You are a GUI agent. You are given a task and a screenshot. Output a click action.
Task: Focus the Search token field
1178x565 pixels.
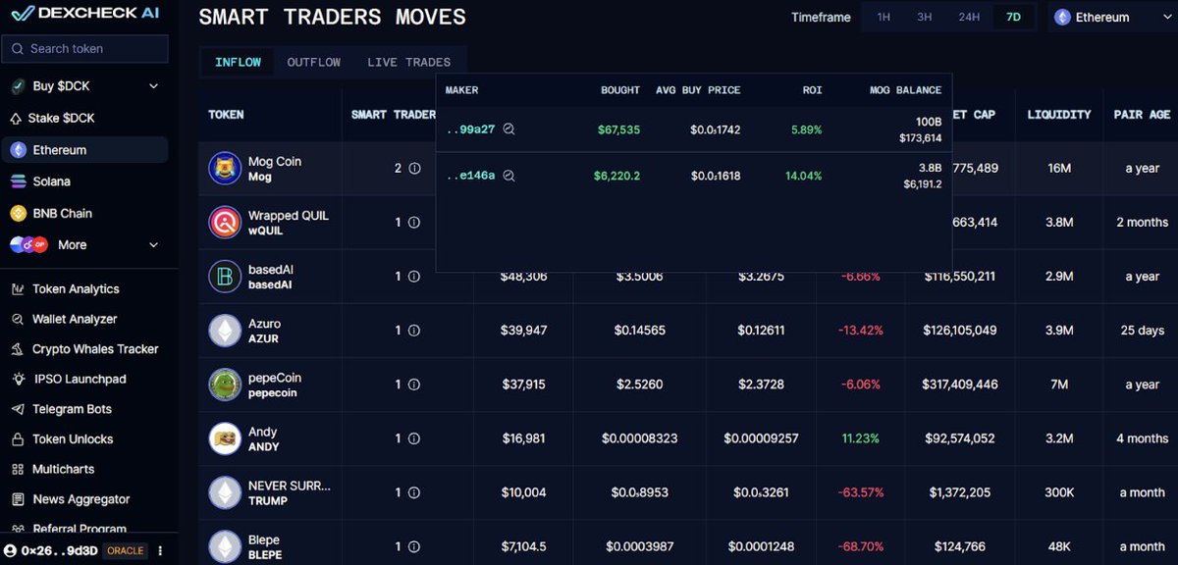click(85, 49)
